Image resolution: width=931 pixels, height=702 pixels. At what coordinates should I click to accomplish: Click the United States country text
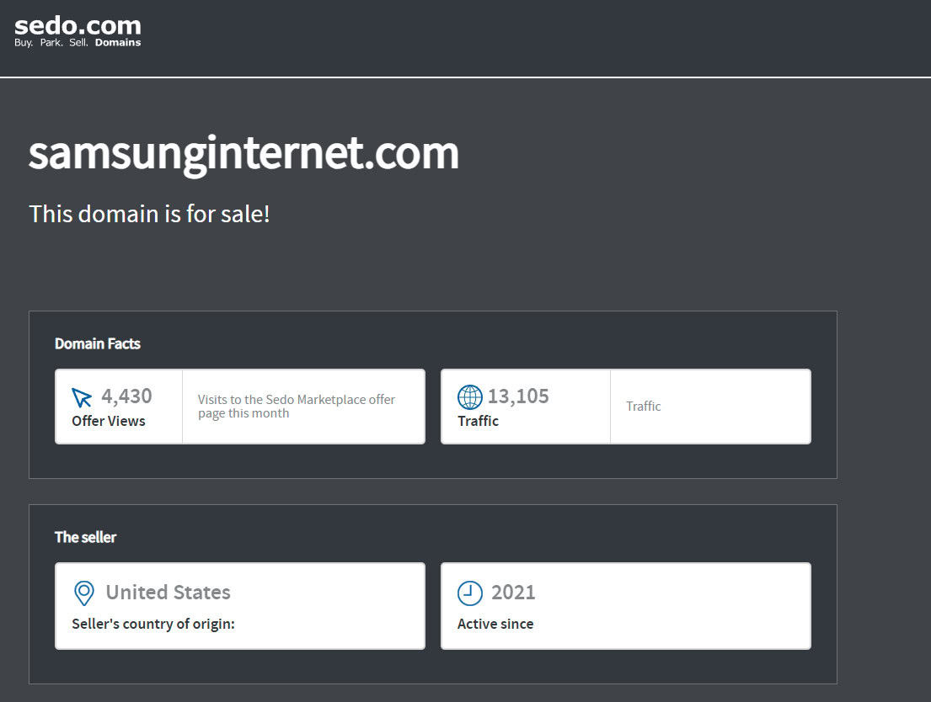168,593
